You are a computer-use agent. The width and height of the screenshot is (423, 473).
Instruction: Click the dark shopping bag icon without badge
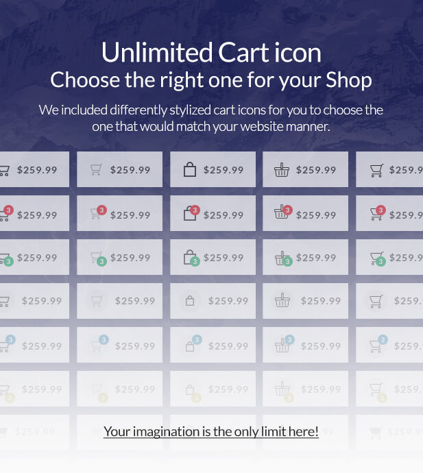pos(190,170)
